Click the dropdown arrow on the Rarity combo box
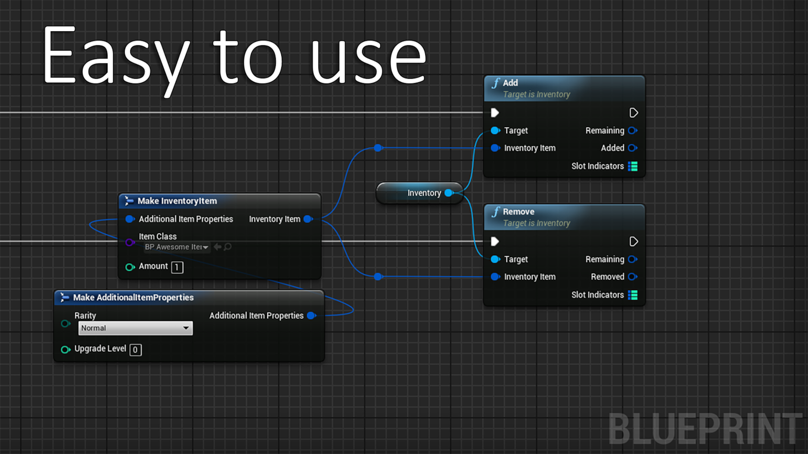The width and height of the screenshot is (808, 454). click(x=187, y=328)
